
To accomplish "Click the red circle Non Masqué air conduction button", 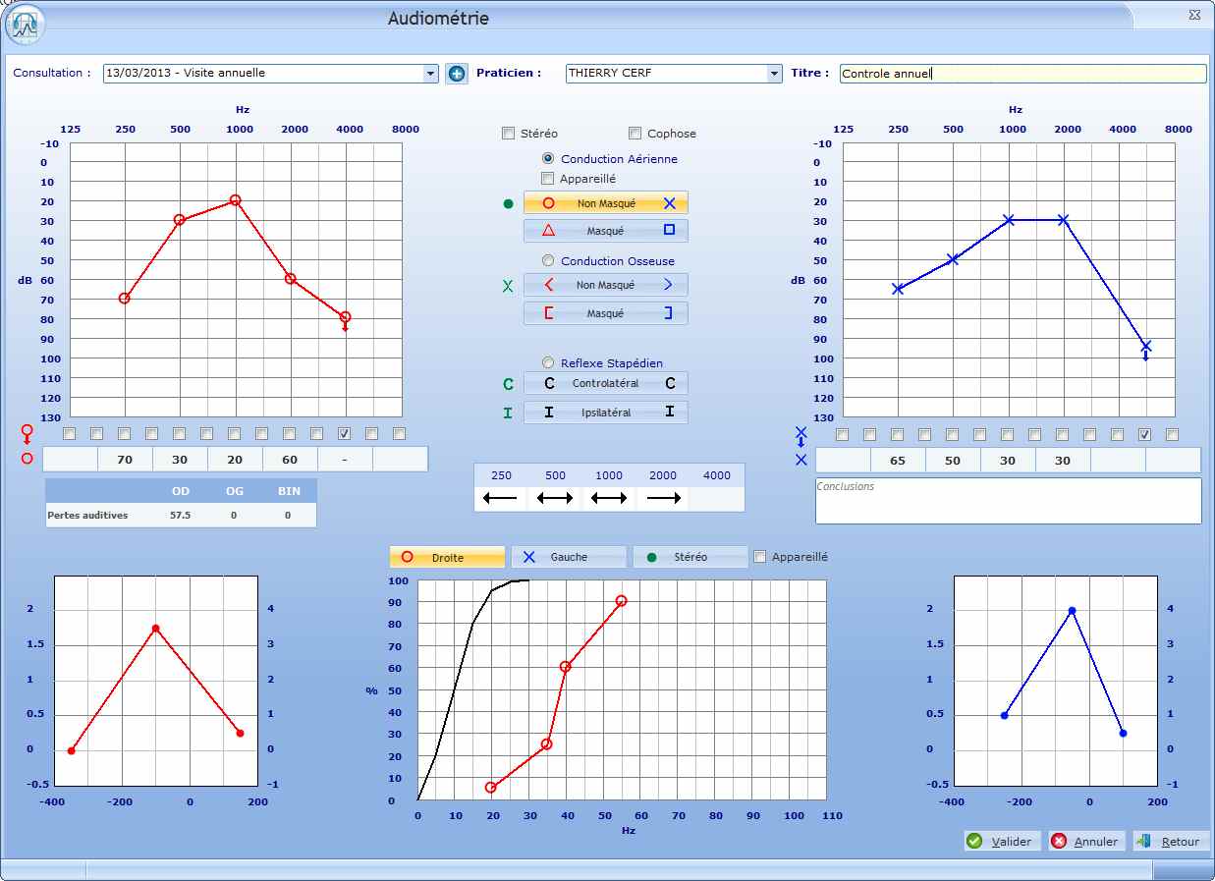I will point(605,203).
